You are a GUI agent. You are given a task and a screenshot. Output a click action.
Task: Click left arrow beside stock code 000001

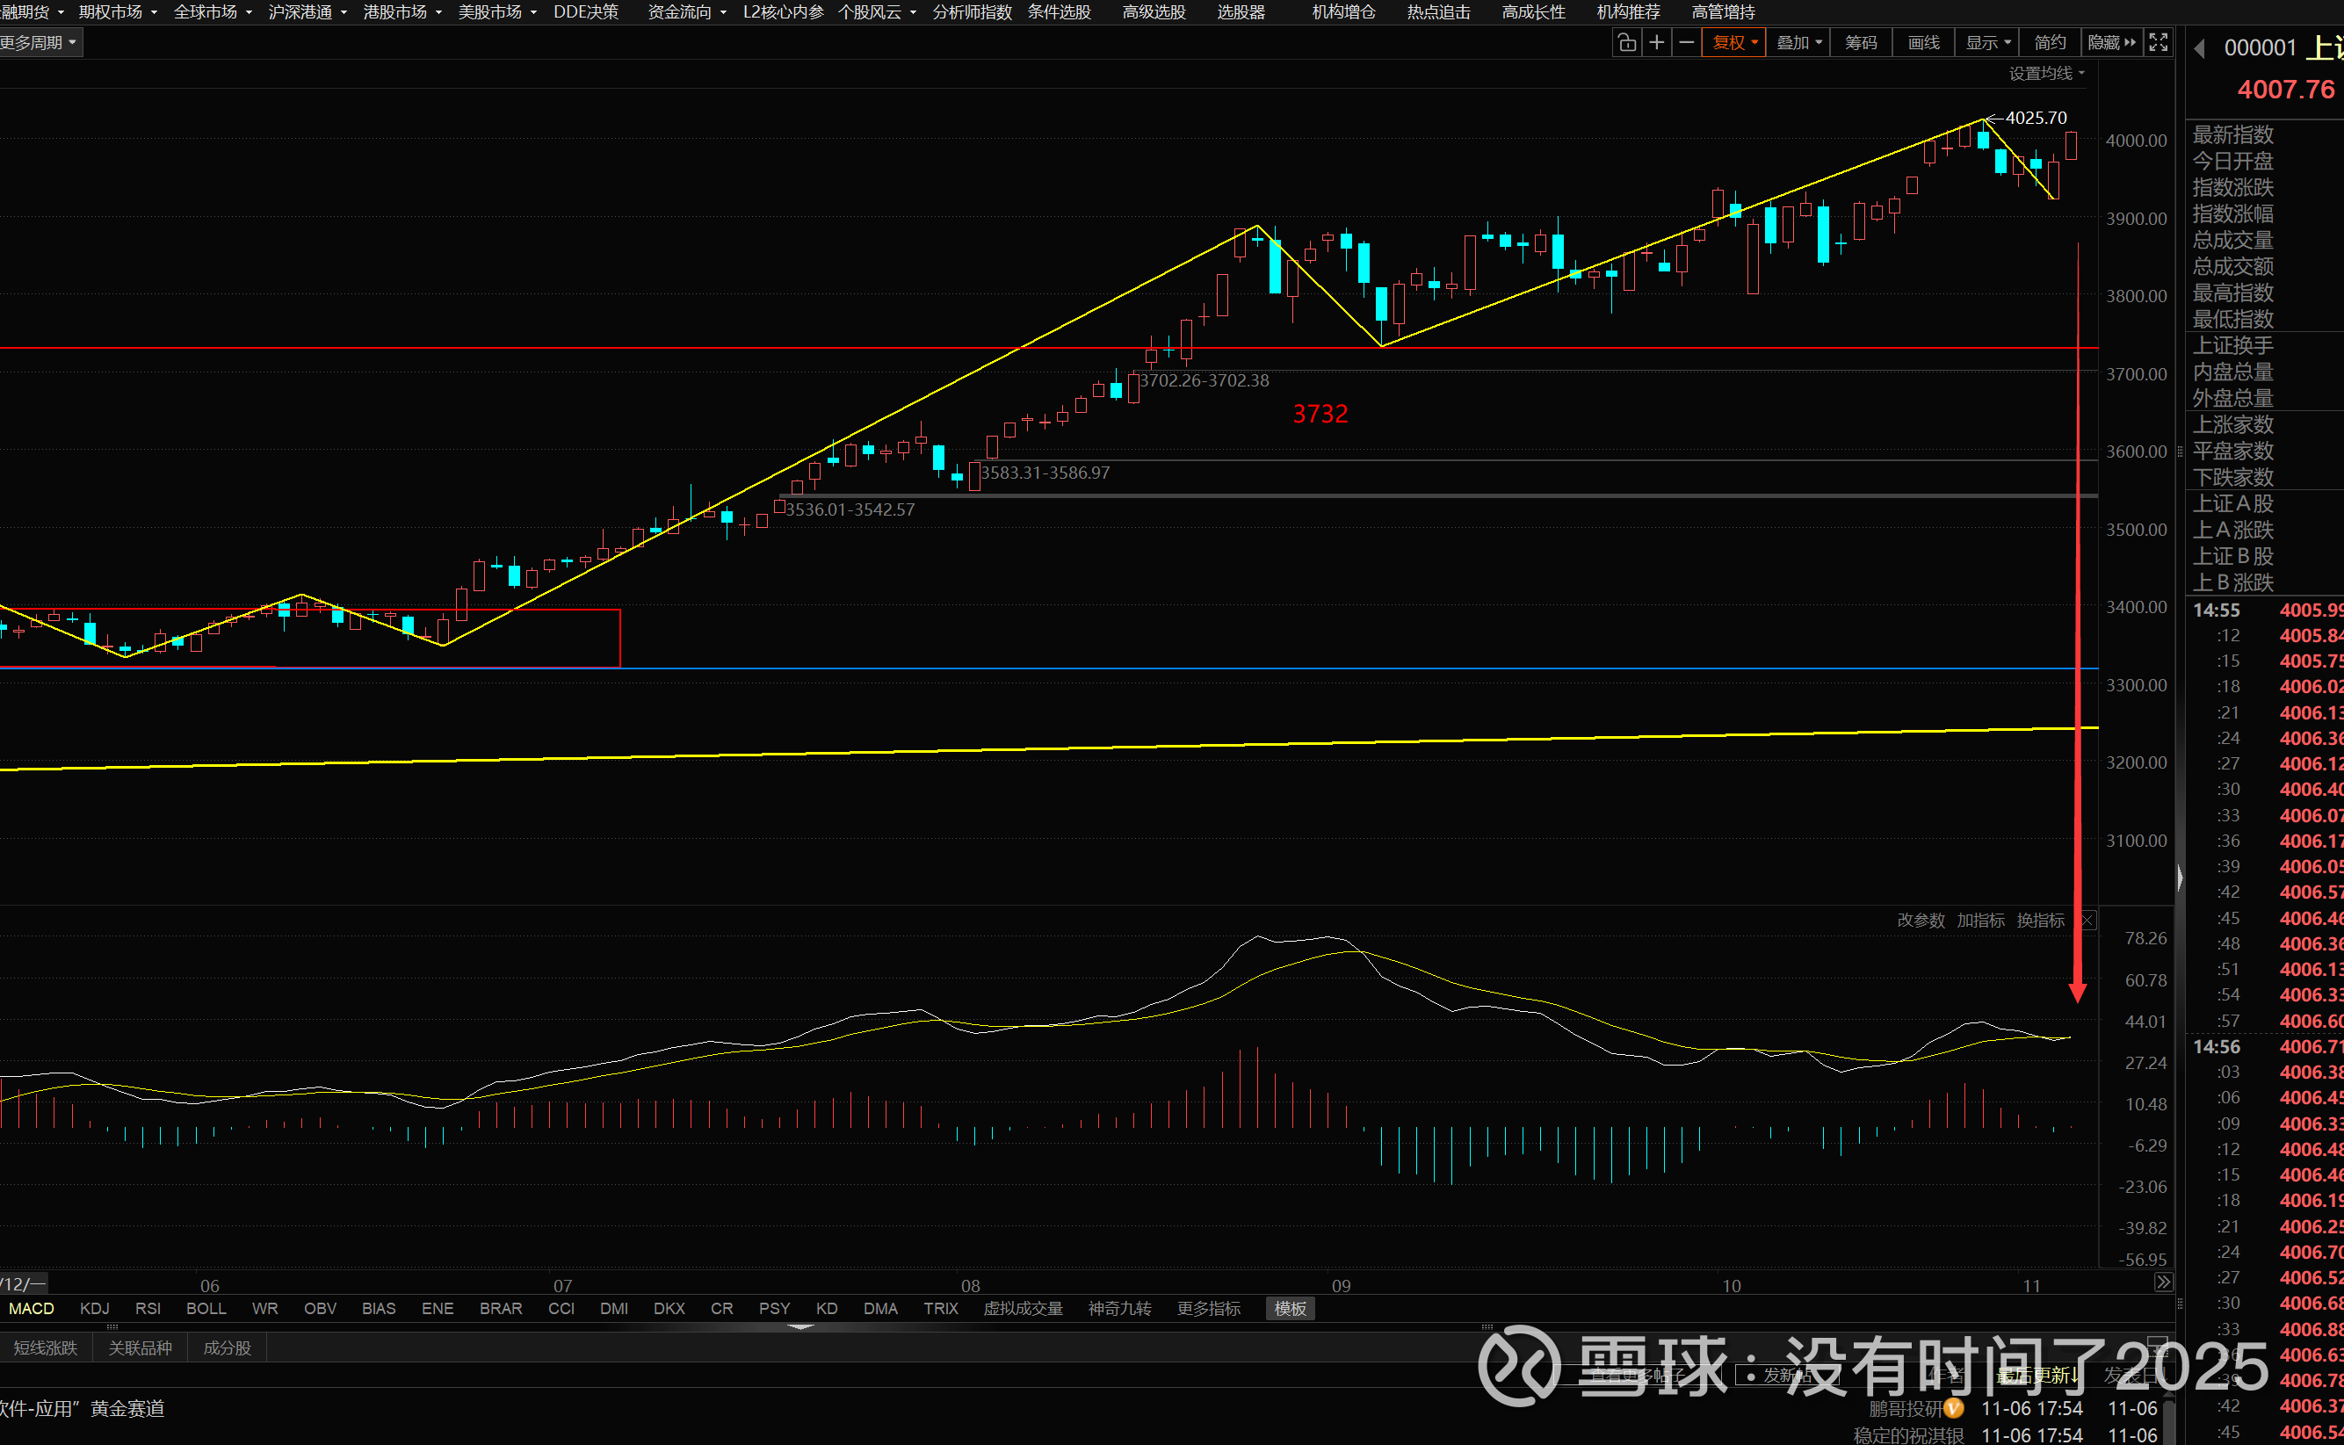[x=2200, y=48]
